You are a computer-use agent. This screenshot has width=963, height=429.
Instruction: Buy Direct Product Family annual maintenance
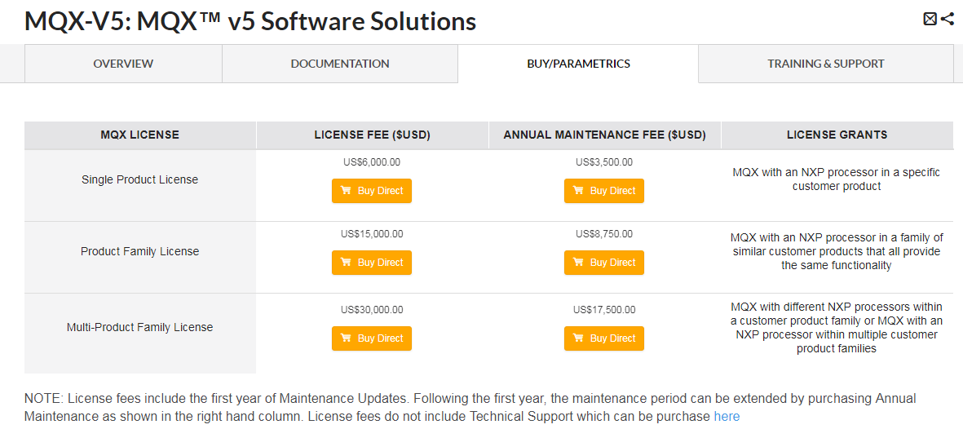pos(604,263)
